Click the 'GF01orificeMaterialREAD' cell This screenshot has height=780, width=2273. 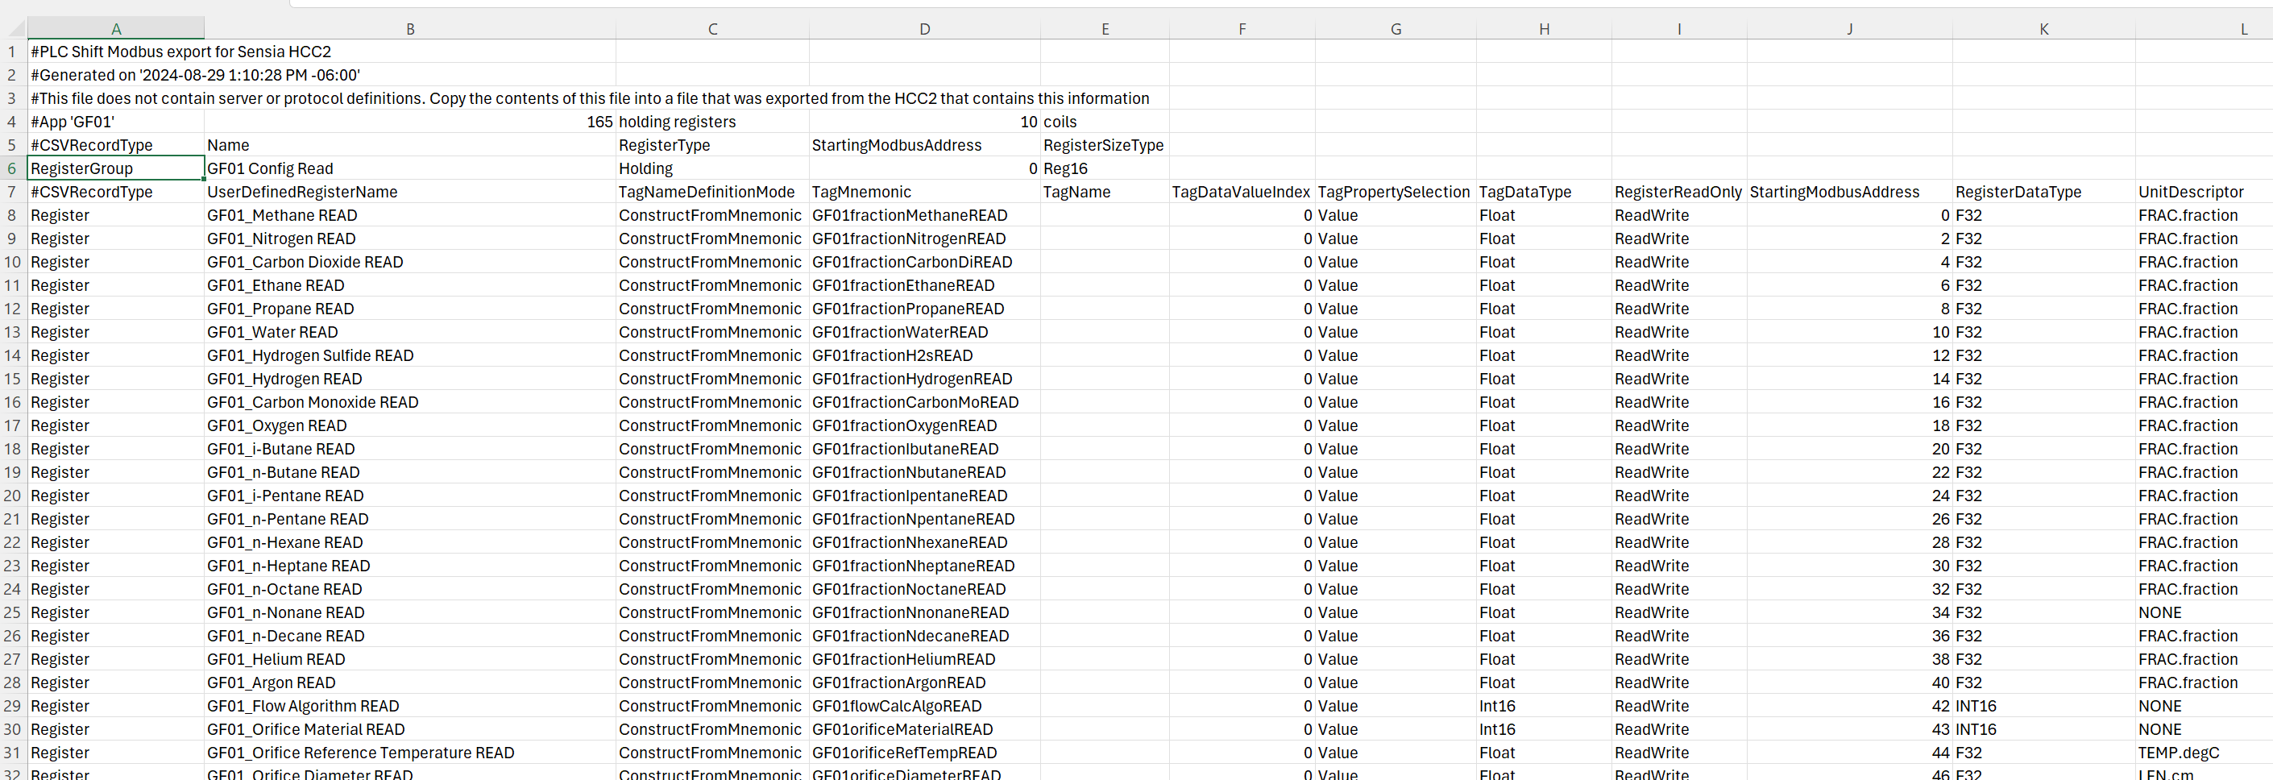pyautogui.click(x=902, y=730)
